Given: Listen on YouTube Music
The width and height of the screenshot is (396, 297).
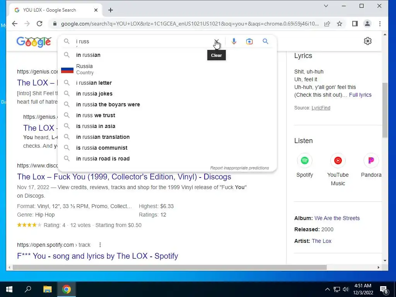Looking at the screenshot, I should 338,160.
